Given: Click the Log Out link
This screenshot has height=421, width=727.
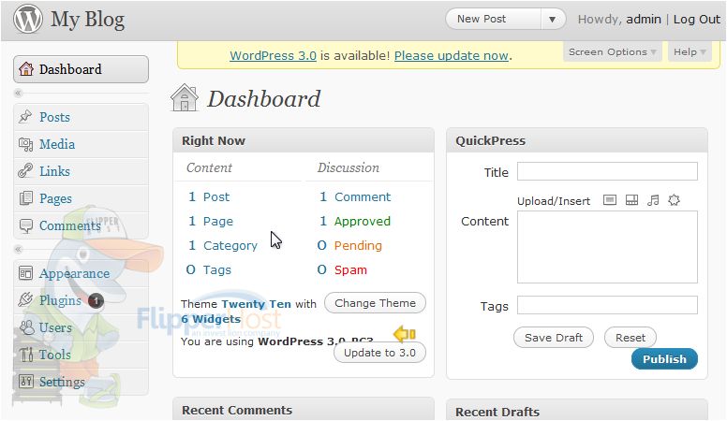Looking at the screenshot, I should pos(697,20).
